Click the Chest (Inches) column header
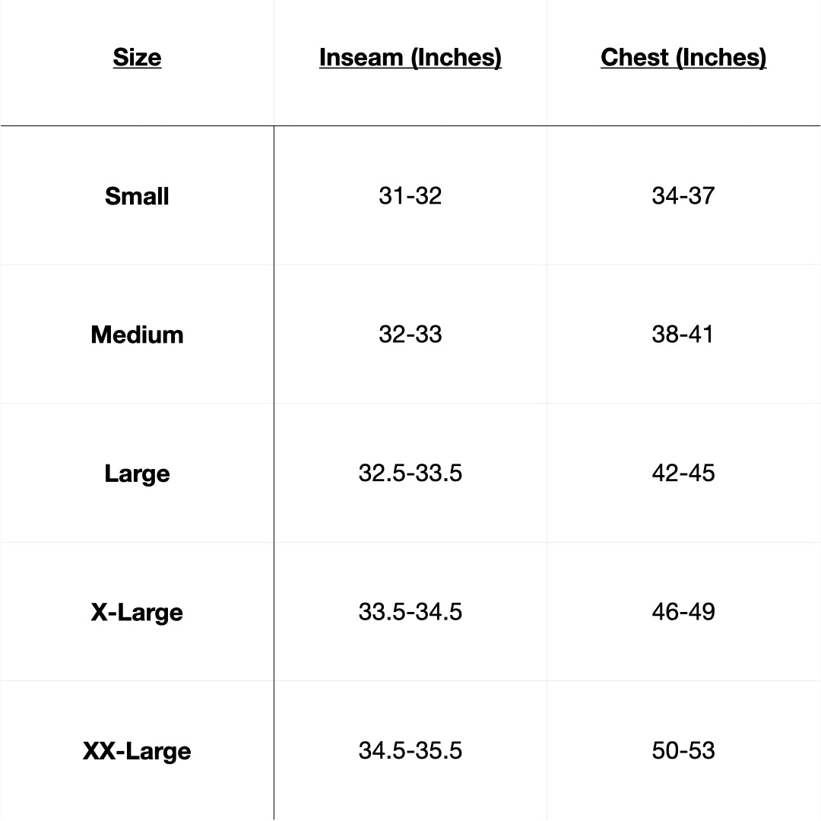This screenshot has height=821, width=821. coord(683,58)
